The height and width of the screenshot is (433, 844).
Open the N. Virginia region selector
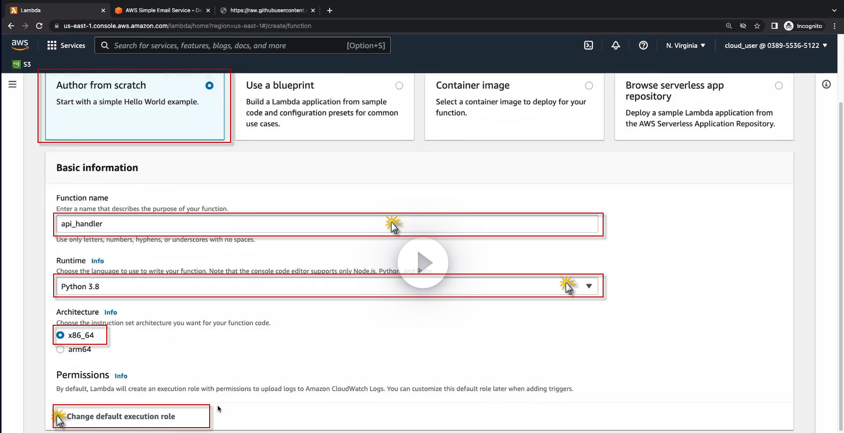686,45
